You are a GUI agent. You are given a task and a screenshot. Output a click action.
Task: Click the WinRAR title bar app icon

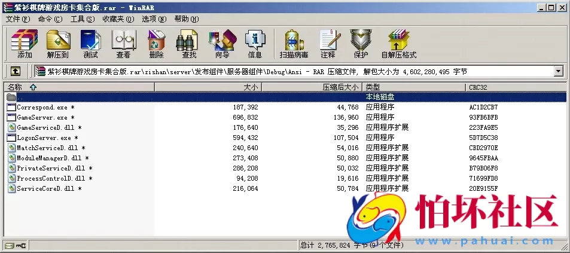[8, 7]
